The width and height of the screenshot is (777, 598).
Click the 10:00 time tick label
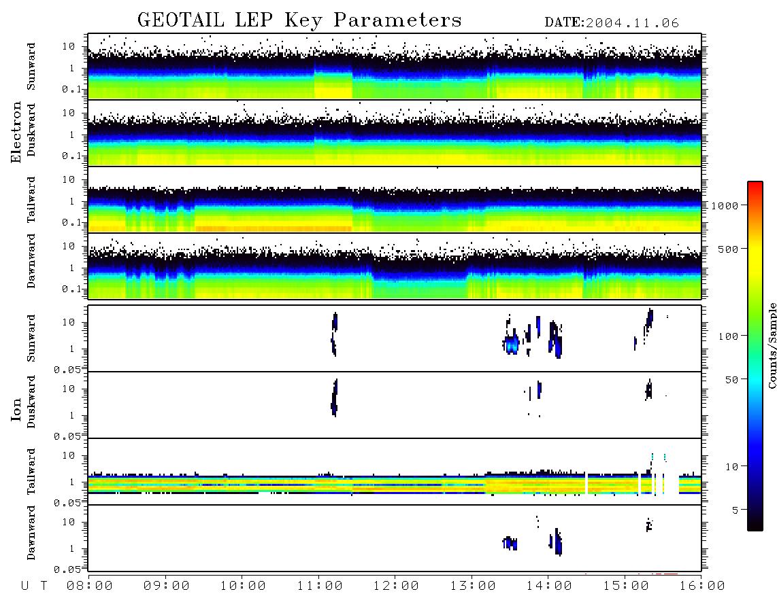[x=243, y=586]
